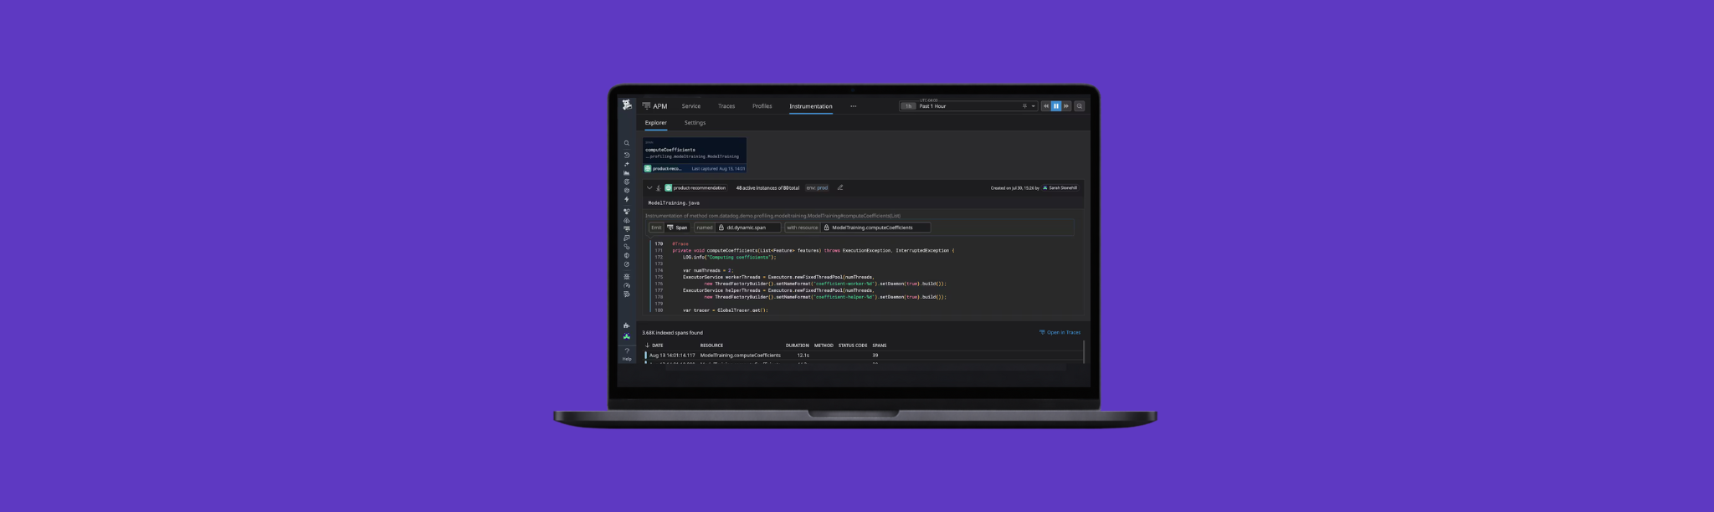
Task: Step time range backward
Action: [1046, 106]
